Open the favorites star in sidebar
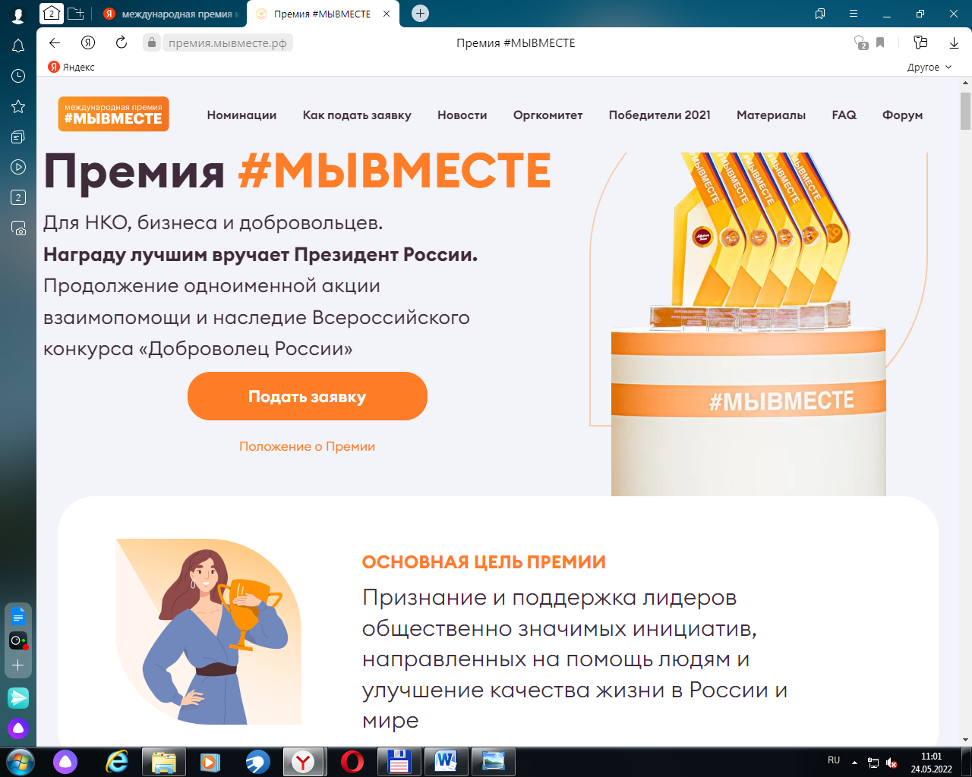Image resolution: width=972 pixels, height=777 pixels. [18, 106]
